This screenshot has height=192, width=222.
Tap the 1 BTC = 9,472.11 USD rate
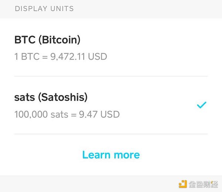[61, 57]
